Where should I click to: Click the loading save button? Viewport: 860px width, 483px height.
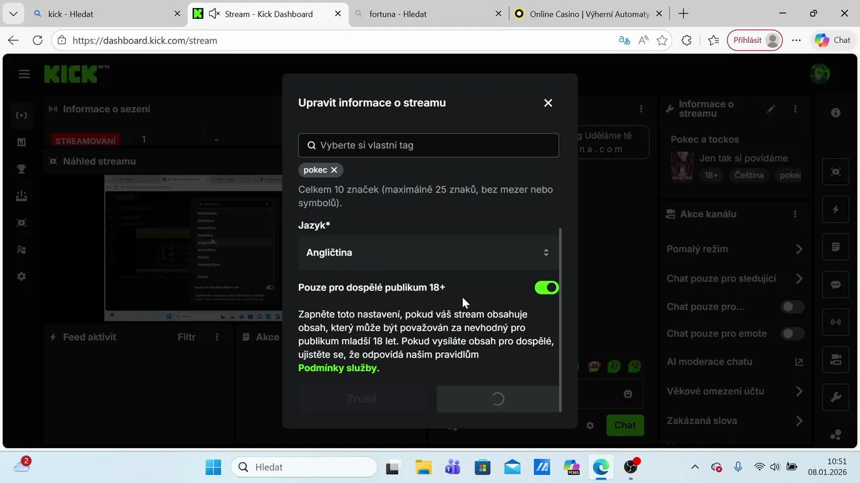coord(498,398)
